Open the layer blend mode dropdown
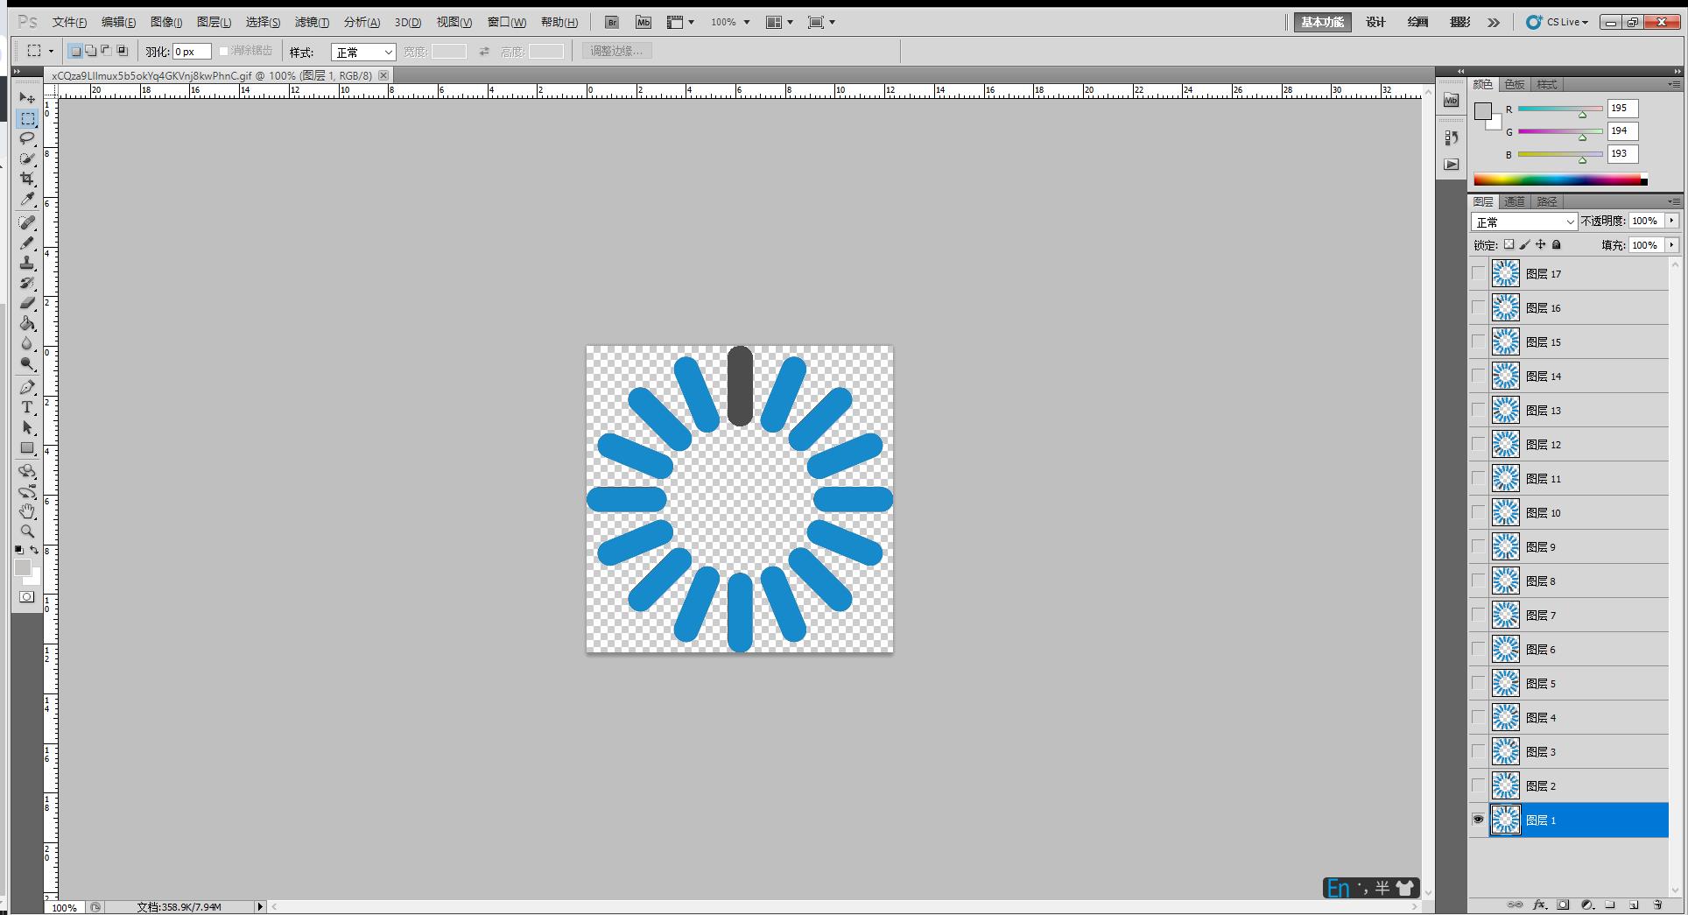The image size is (1688, 915). point(1523,222)
